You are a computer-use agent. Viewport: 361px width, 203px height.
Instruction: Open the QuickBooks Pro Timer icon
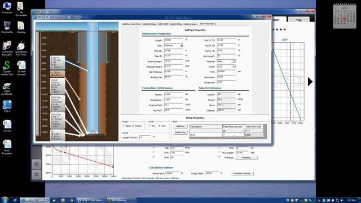point(21,48)
